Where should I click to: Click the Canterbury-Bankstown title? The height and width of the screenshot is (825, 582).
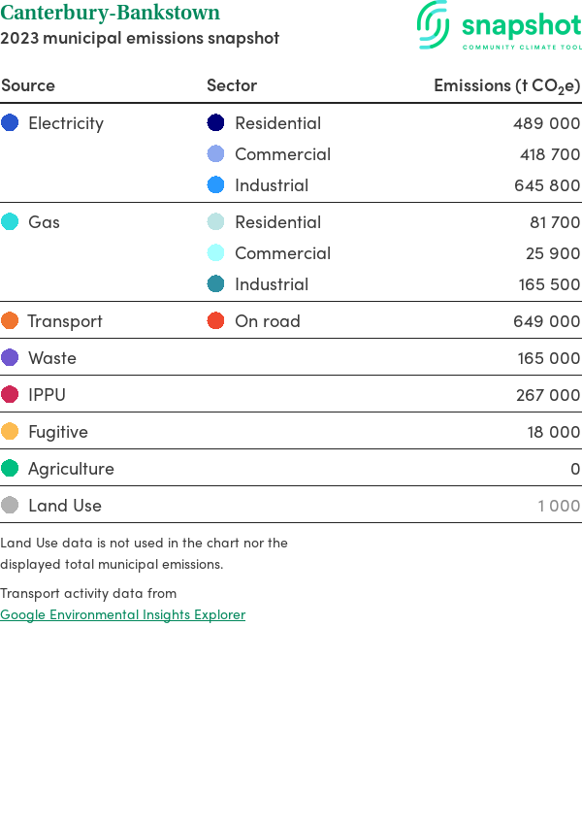pyautogui.click(x=110, y=14)
